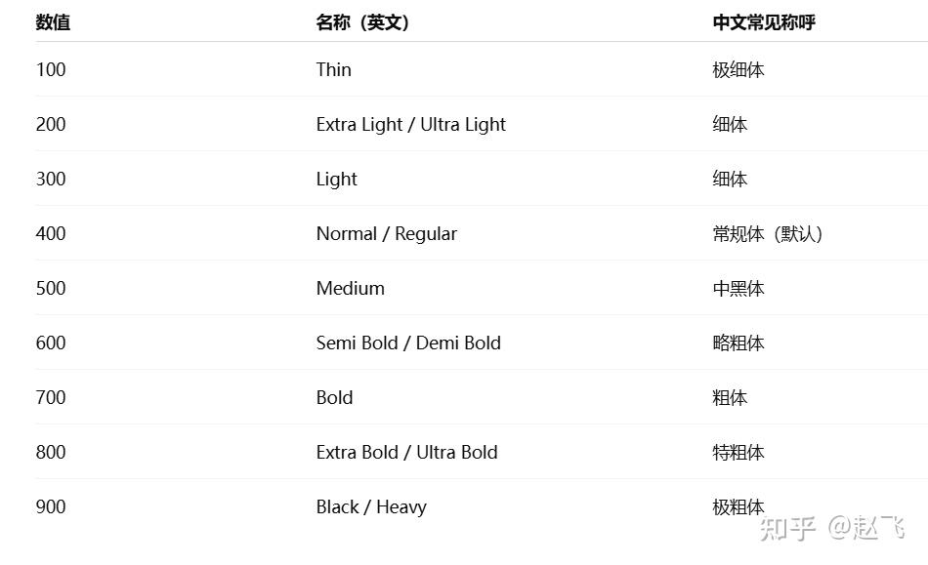Click the Normal / Regular entry
The height and width of the screenshot is (565, 928).
click(x=386, y=233)
